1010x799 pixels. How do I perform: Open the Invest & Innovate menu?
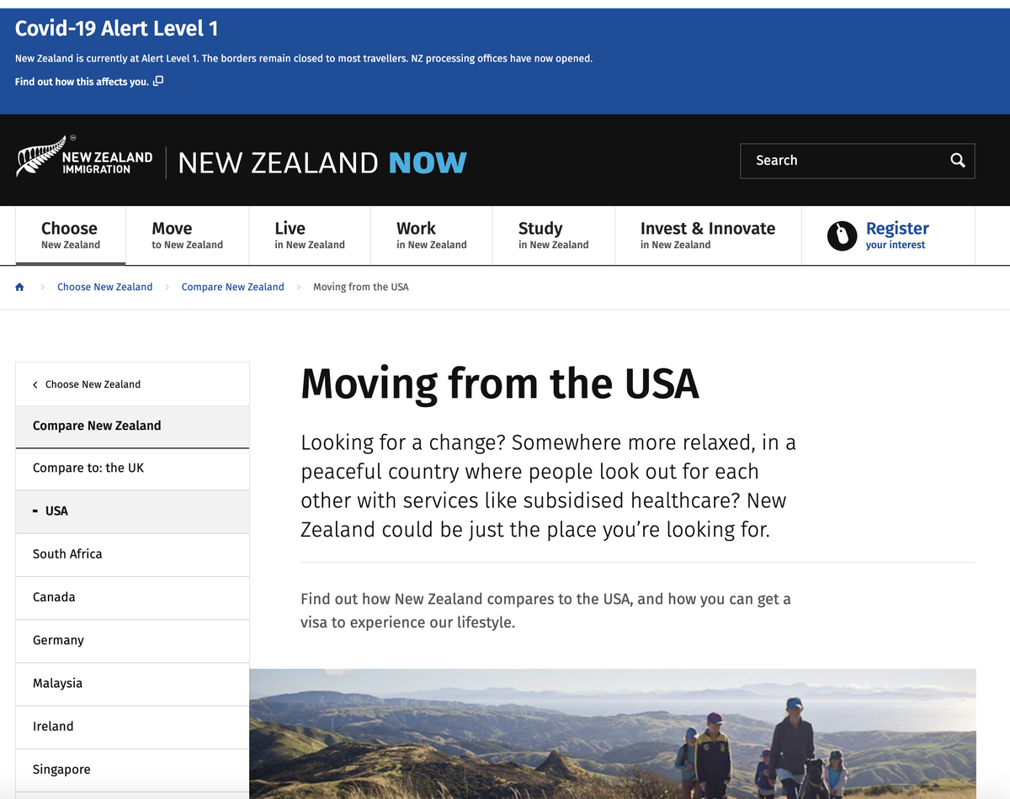click(708, 235)
